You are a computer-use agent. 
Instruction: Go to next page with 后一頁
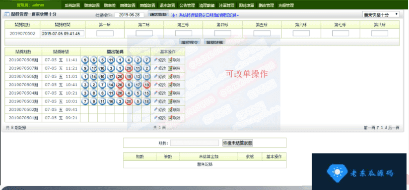394,128
